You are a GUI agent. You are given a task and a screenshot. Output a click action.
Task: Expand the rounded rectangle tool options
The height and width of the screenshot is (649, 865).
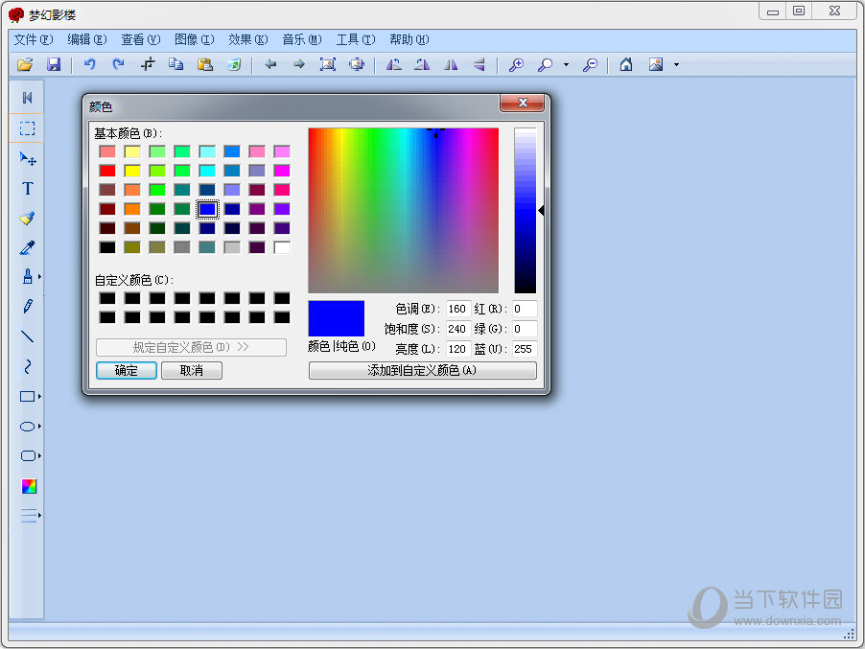[x=39, y=456]
